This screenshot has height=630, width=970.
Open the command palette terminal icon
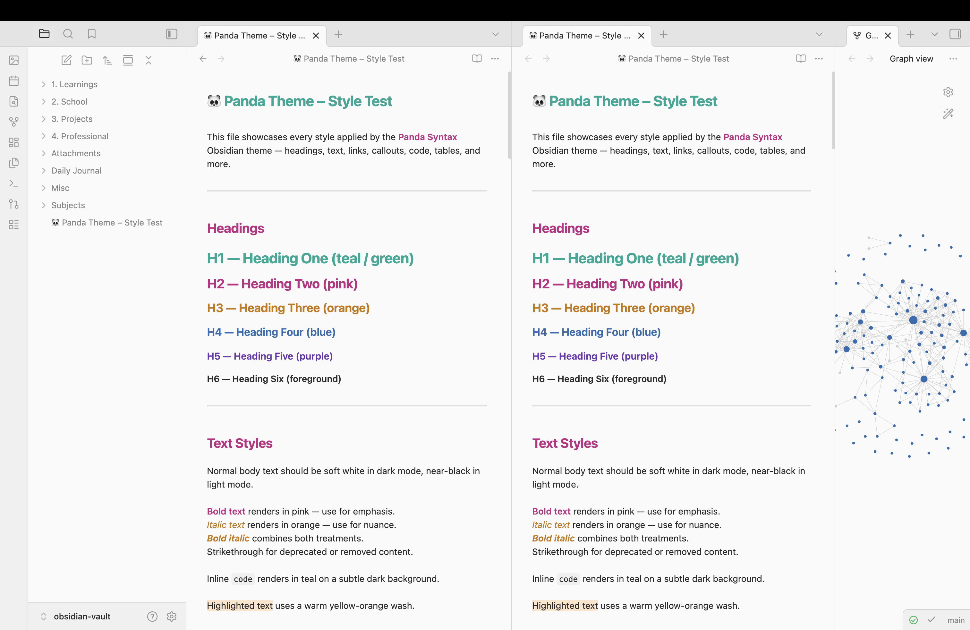click(x=14, y=183)
